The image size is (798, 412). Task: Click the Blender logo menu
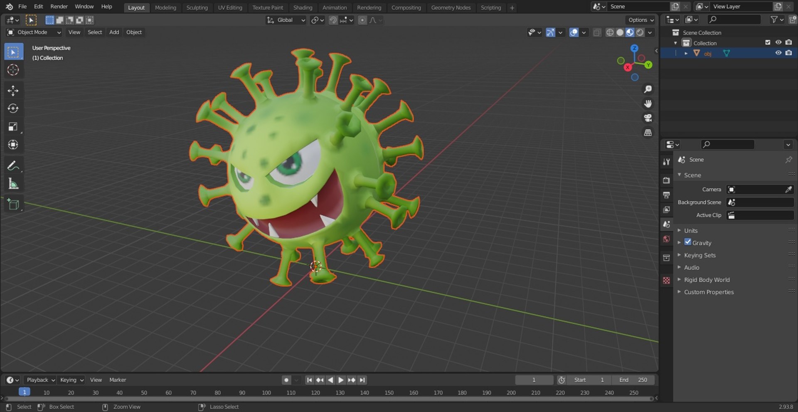[9, 7]
